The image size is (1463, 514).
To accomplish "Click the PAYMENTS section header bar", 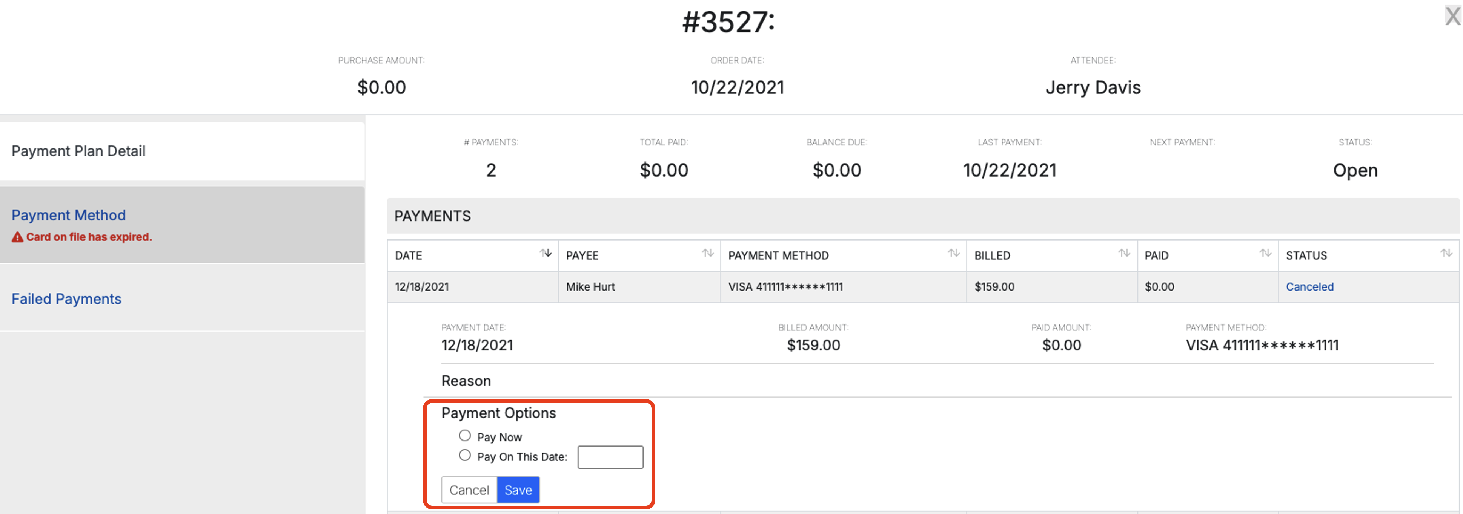I will [923, 216].
